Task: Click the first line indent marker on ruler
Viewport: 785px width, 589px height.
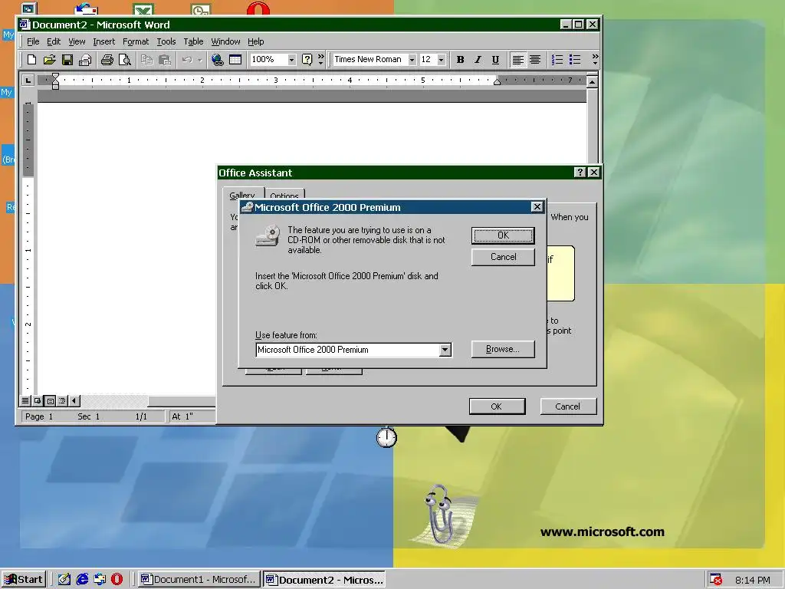Action: (55, 76)
